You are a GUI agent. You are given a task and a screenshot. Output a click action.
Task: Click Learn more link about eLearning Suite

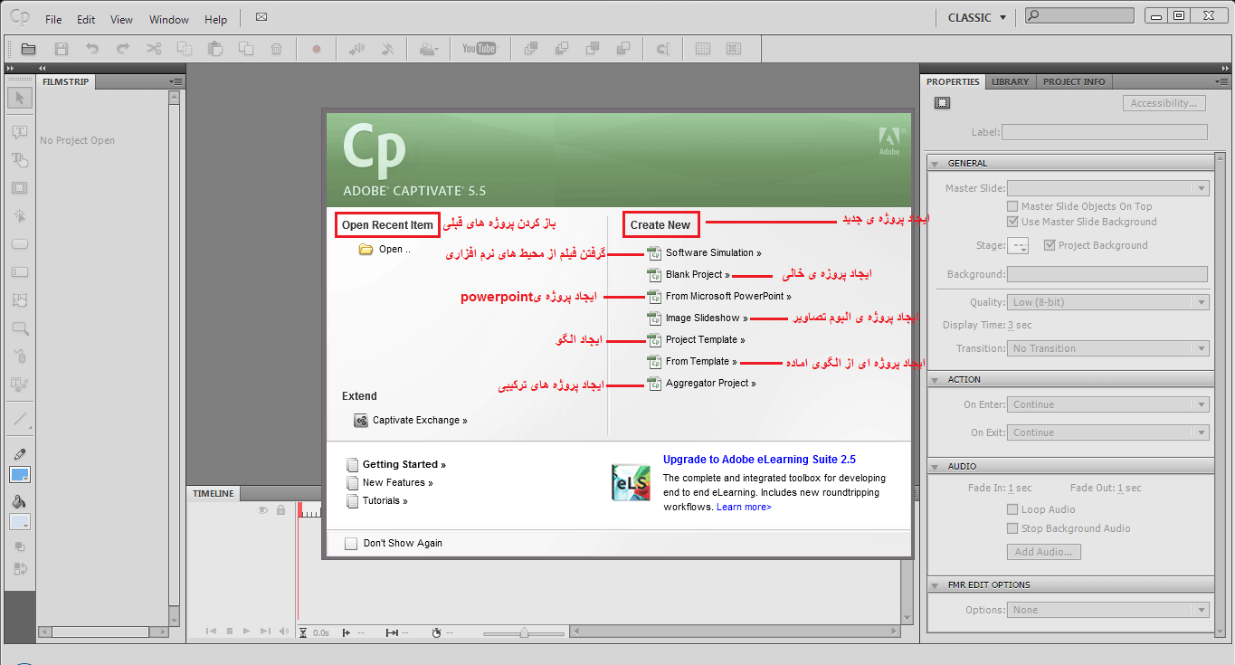[744, 508]
